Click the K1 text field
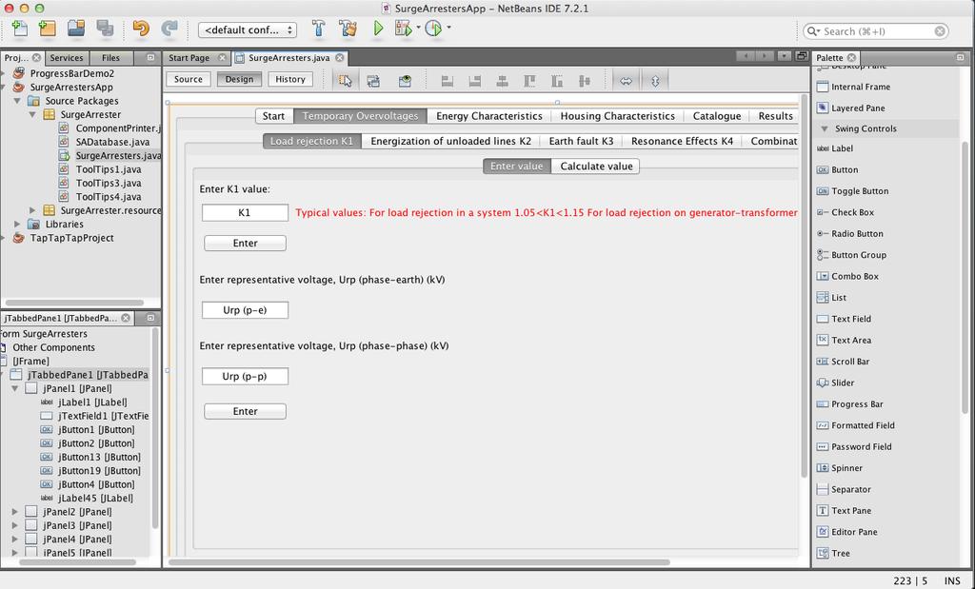 tap(245, 212)
